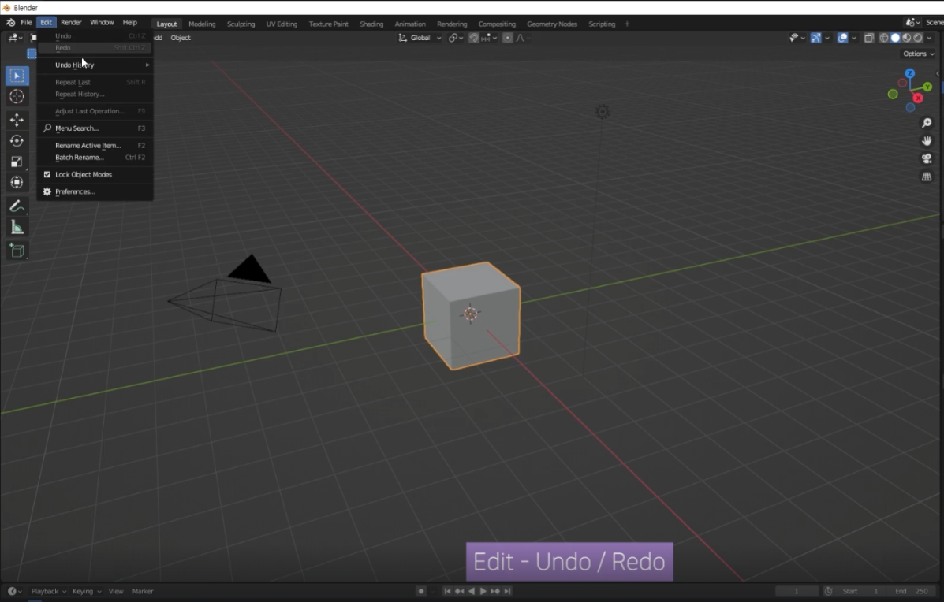The width and height of the screenshot is (944, 602).
Task: Toggle show gizmo button
Action: point(815,38)
